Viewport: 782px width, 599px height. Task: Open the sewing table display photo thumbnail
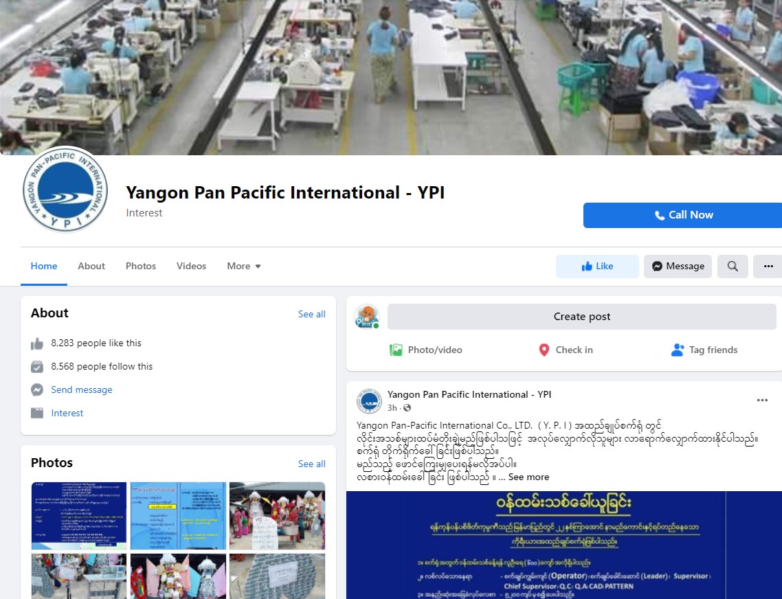(x=79, y=576)
